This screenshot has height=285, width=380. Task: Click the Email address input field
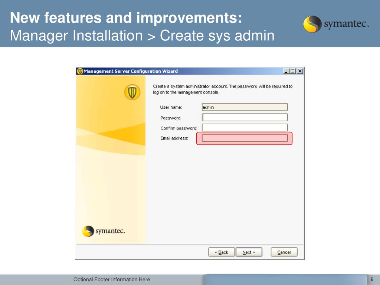point(245,138)
